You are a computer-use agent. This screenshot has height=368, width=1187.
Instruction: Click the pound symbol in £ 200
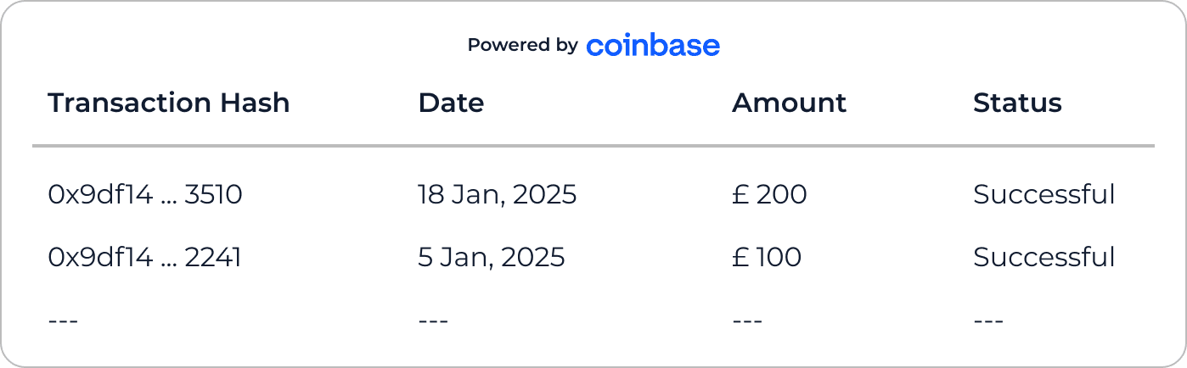[740, 195]
